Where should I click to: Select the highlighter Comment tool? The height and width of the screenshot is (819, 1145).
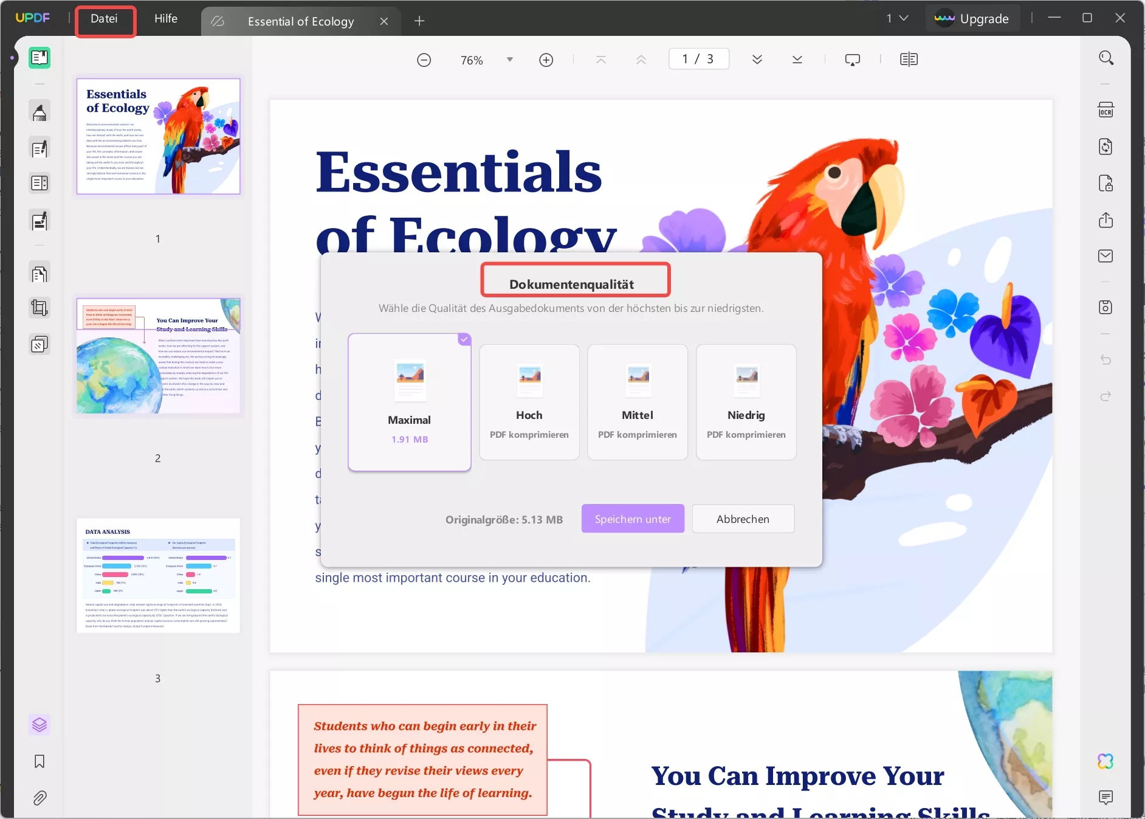[40, 112]
